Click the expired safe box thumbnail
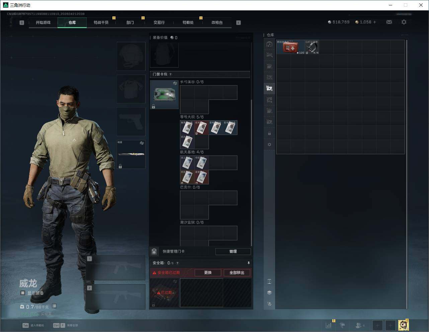The height and width of the screenshot is (332, 429). 164,293
